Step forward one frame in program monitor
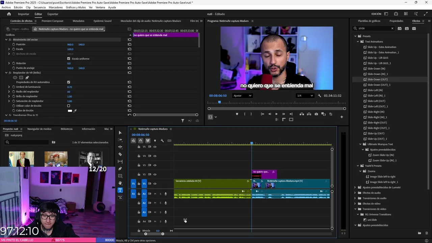Viewport: 432px width, 243px height. [x=283, y=114]
